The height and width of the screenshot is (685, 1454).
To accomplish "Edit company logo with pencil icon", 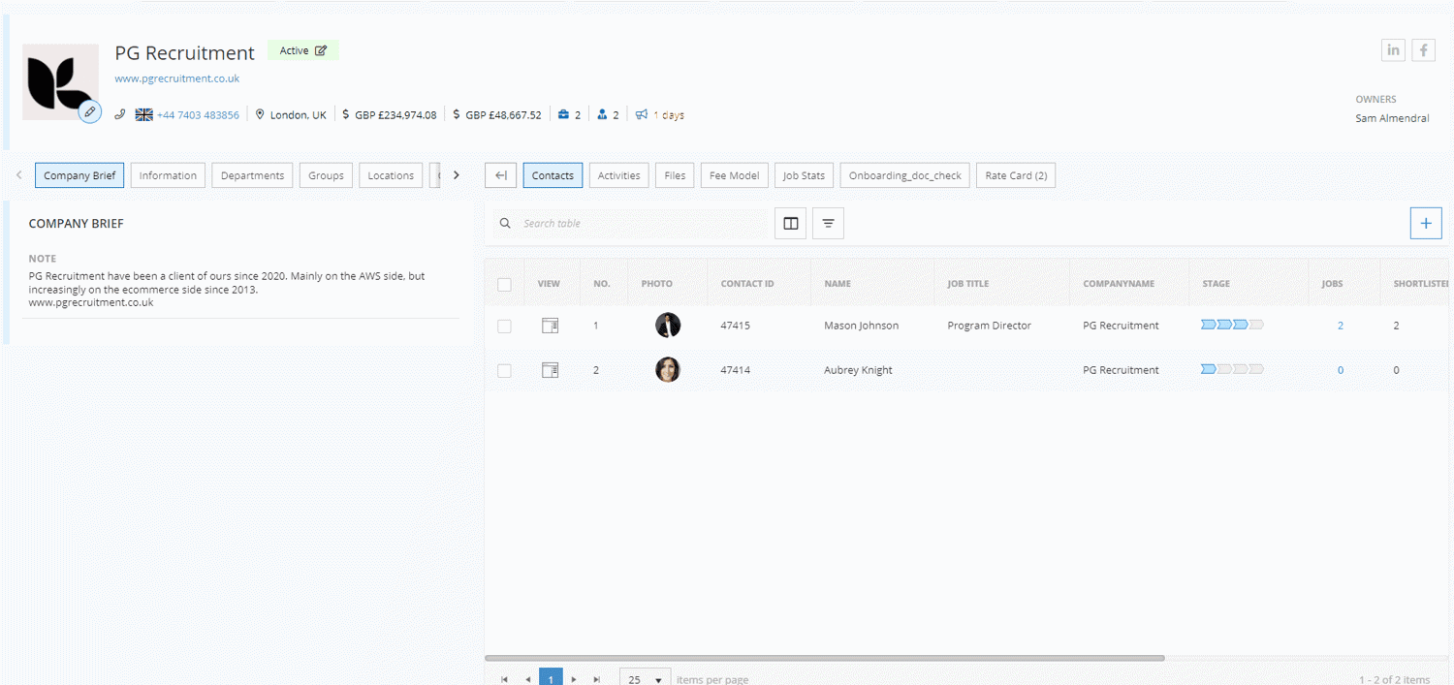I will [89, 111].
